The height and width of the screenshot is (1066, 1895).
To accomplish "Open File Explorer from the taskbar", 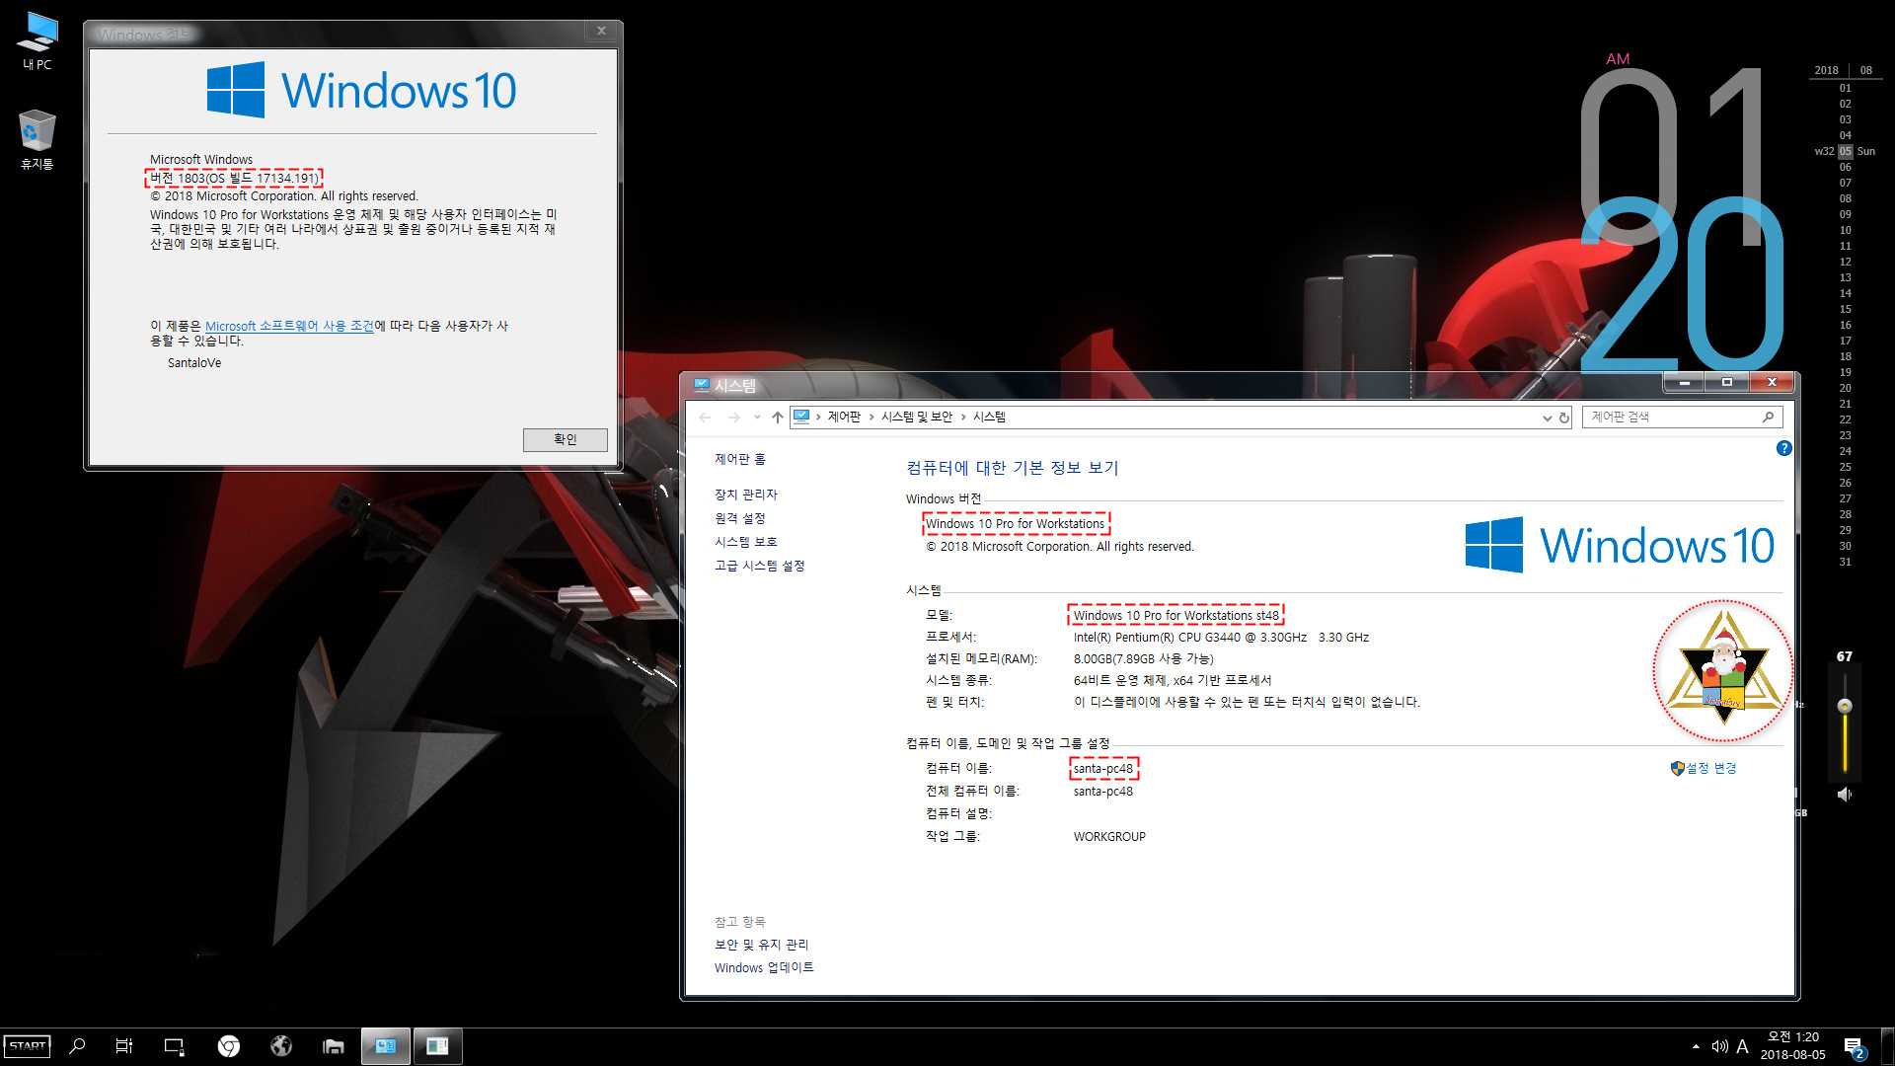I will [x=334, y=1046].
